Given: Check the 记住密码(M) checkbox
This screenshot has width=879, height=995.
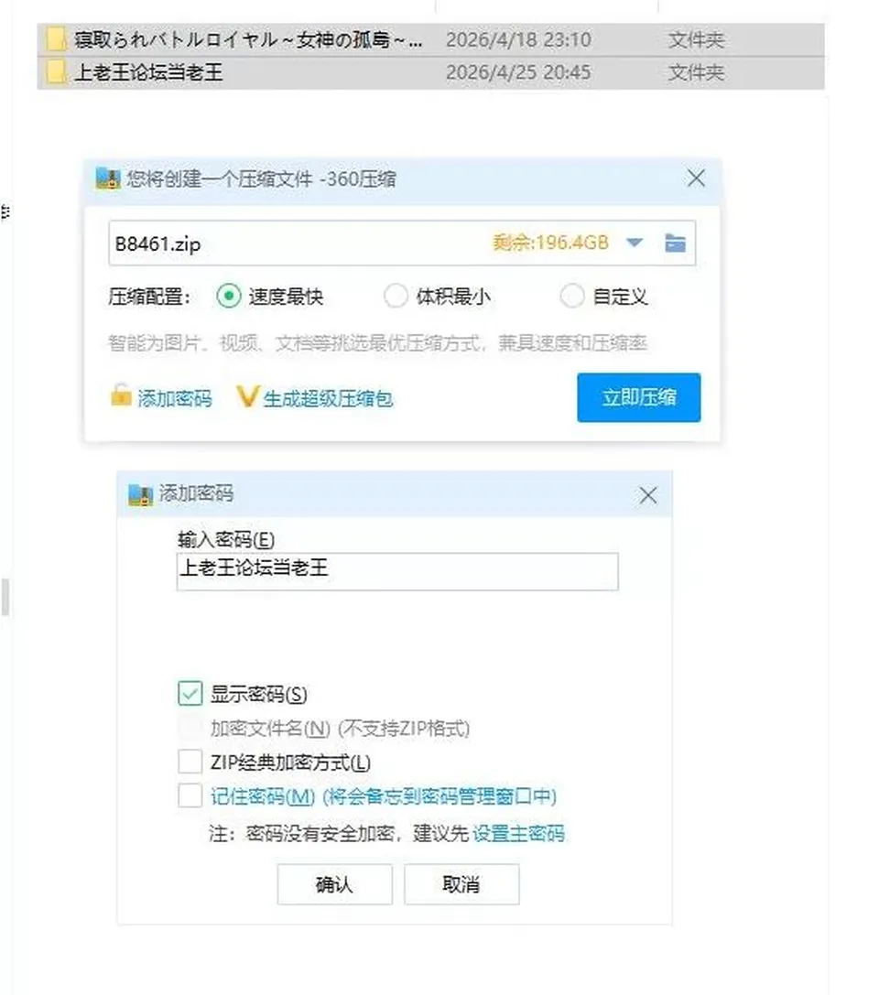Looking at the screenshot, I should coord(190,795).
